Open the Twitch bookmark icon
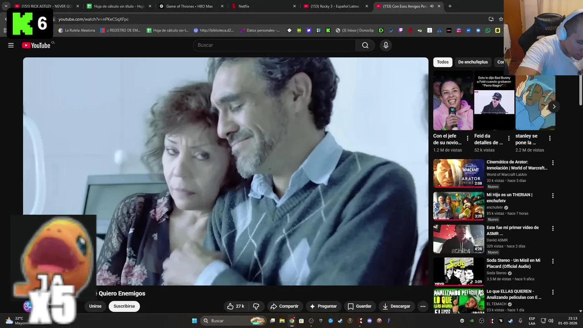Viewport: 583px width, 328px height. [401, 31]
